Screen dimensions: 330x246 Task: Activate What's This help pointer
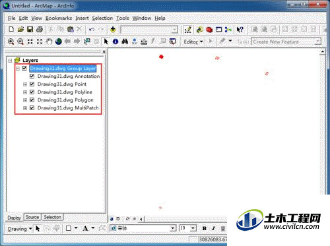tap(240, 30)
